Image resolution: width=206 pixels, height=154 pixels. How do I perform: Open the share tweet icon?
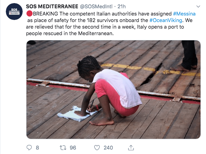131,147
